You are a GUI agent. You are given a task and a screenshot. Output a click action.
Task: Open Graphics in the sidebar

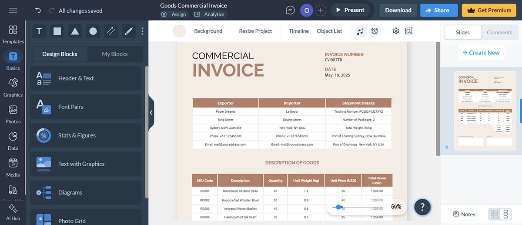click(x=13, y=87)
